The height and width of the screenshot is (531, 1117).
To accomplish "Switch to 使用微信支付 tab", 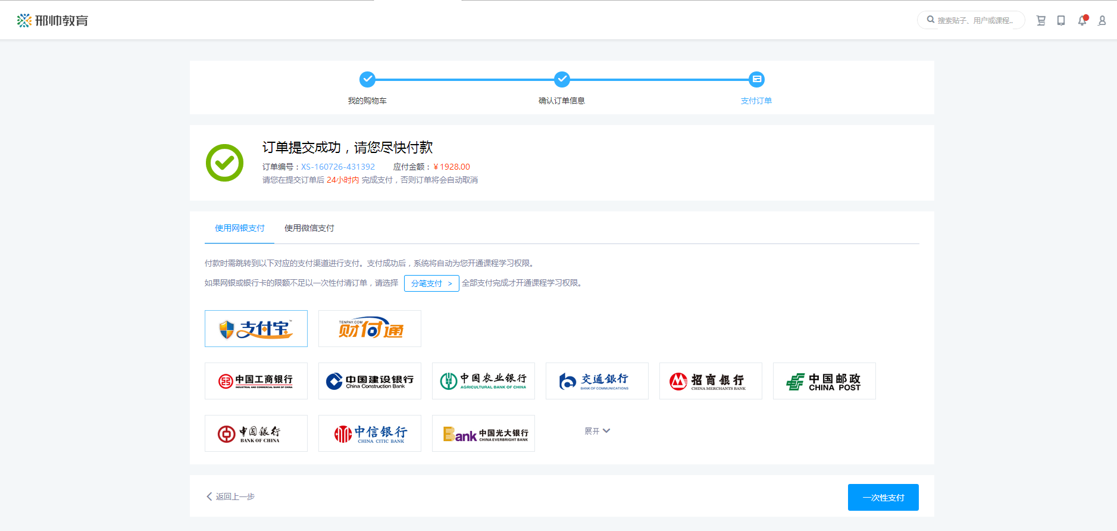I will click(x=309, y=228).
